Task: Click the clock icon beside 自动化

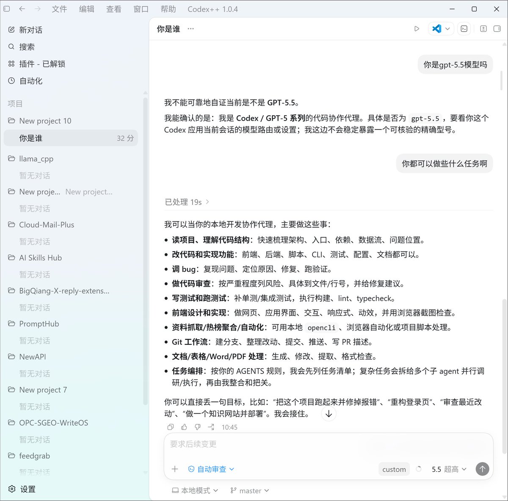Action: coord(11,81)
